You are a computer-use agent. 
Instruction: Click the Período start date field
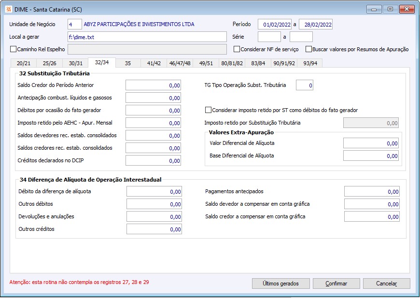275,24
